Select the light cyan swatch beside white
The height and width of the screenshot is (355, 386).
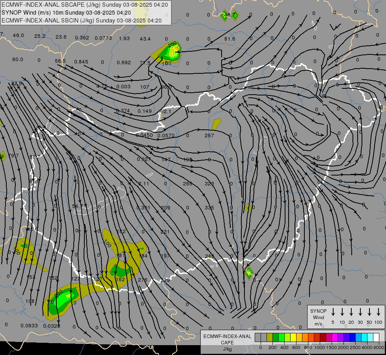click(370, 337)
